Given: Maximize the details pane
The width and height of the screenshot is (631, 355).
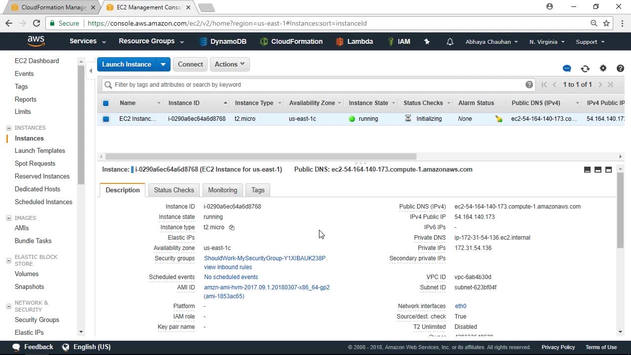Looking at the screenshot, I should click(x=609, y=170).
